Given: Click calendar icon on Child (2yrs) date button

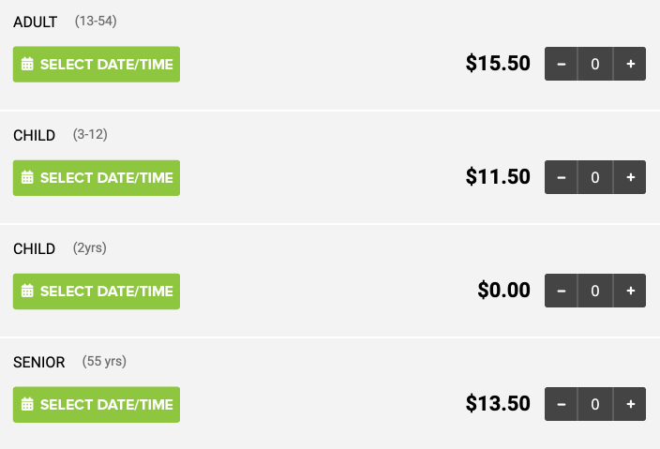Looking at the screenshot, I should click(27, 291).
